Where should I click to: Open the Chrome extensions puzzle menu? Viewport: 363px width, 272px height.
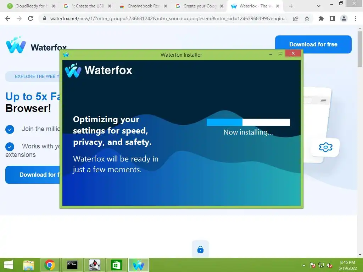(x=321, y=18)
